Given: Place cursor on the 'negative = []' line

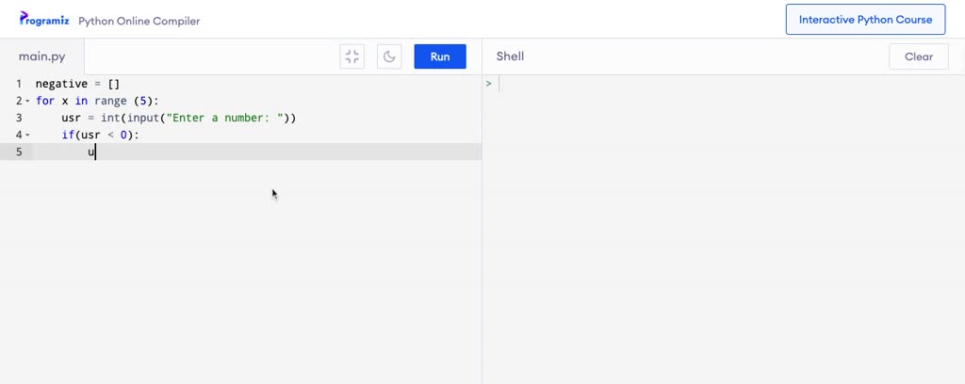Looking at the screenshot, I should point(77,84).
